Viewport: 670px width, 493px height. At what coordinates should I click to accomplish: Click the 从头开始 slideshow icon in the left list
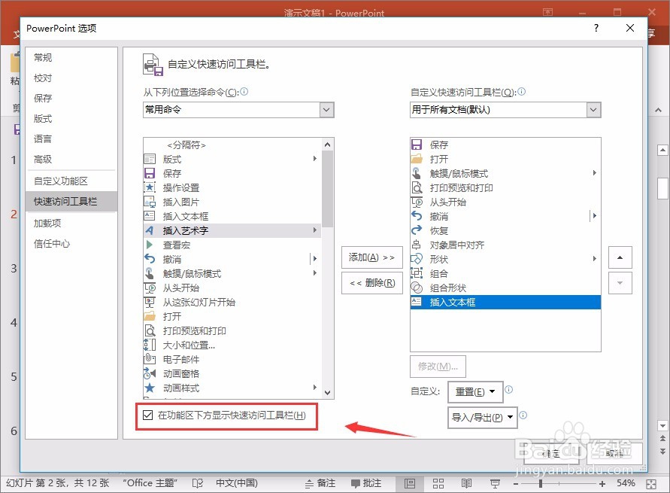(x=150, y=288)
